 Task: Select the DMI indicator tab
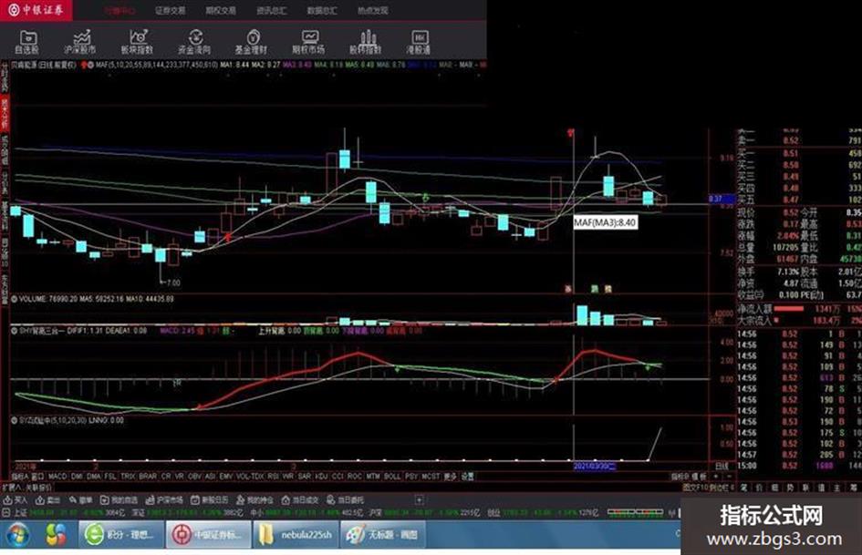point(77,477)
